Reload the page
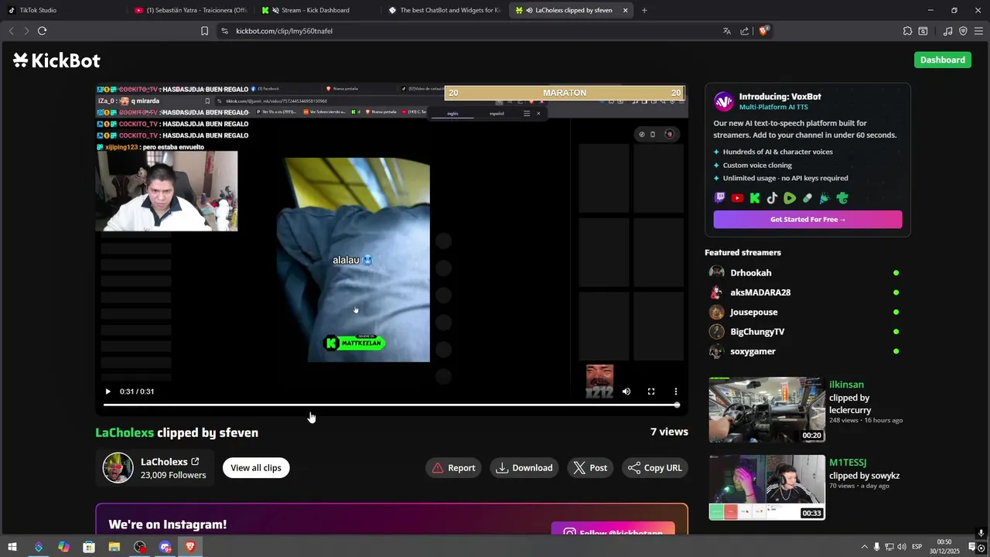This screenshot has height=557, width=990. point(42,31)
